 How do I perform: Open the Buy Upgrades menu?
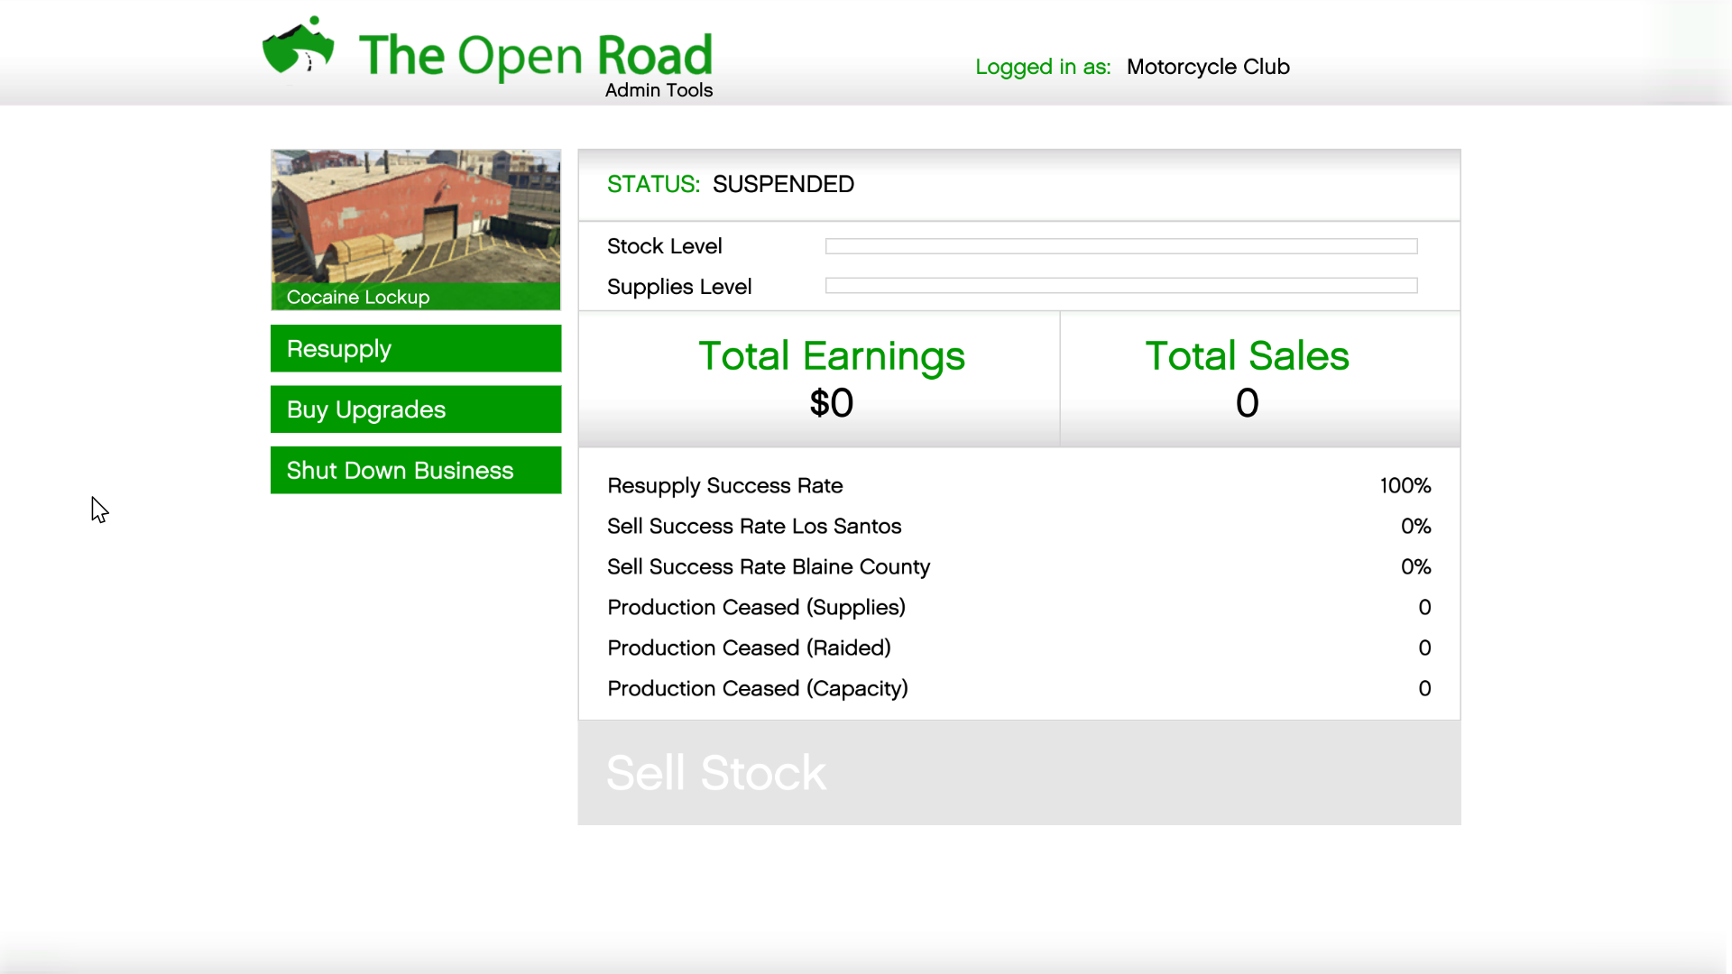[416, 409]
